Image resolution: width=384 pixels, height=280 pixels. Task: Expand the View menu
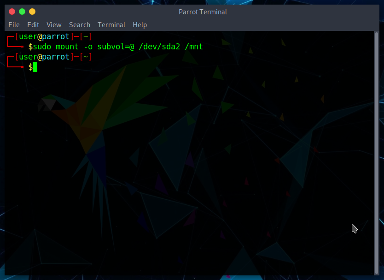pos(54,25)
